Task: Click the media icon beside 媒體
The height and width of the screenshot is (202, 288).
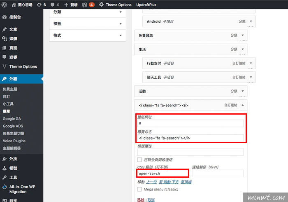Action: point(5,39)
